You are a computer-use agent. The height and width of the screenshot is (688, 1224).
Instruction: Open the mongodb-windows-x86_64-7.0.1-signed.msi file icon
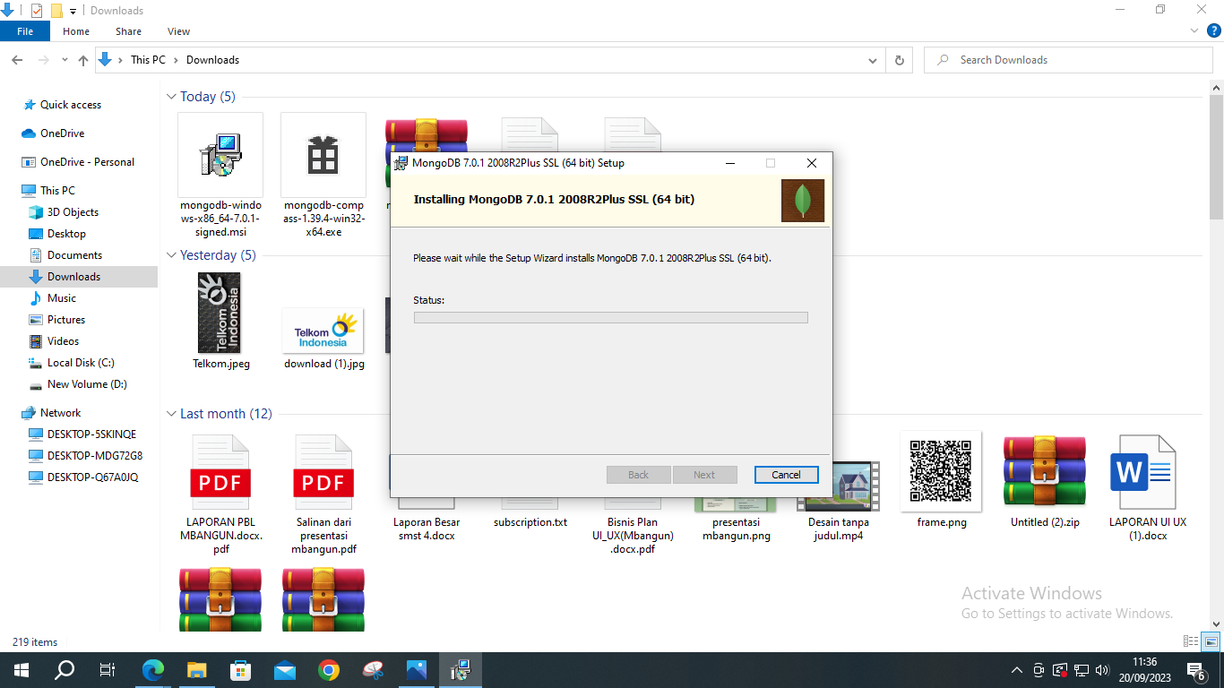point(220,154)
